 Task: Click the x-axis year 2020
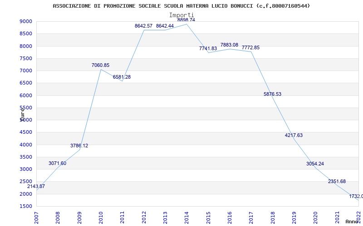[x=315, y=217]
